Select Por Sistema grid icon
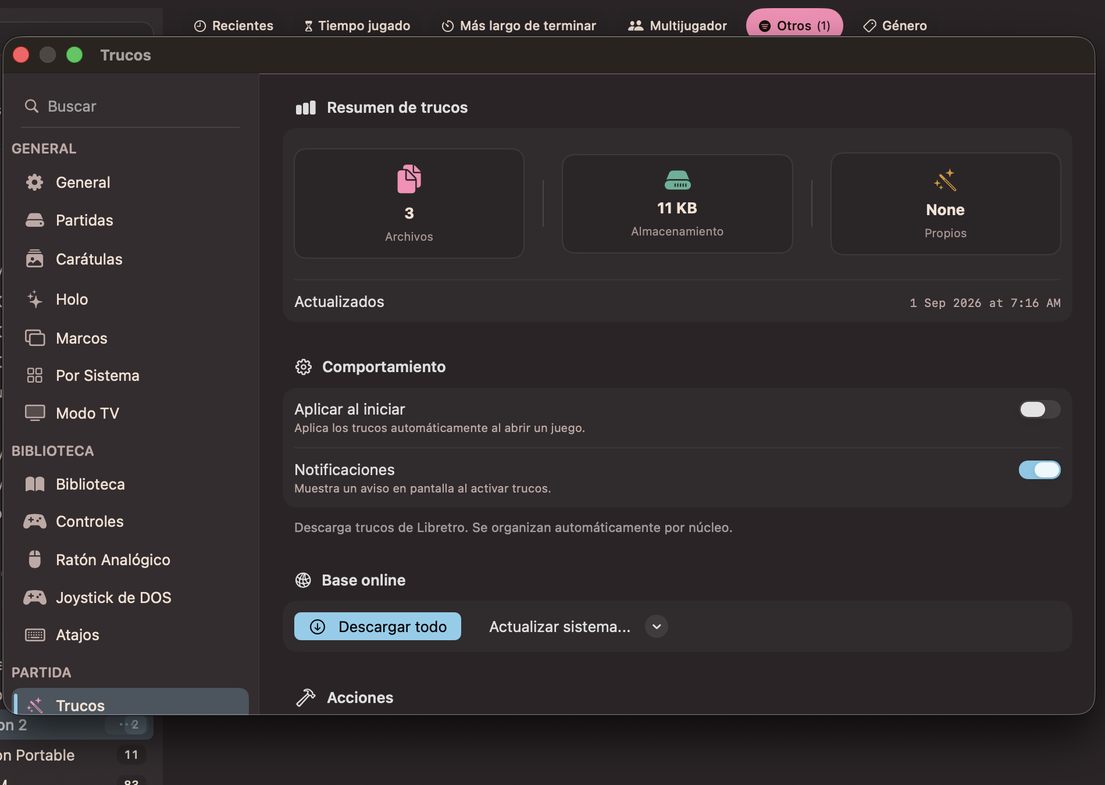This screenshot has height=785, width=1105. [35, 376]
